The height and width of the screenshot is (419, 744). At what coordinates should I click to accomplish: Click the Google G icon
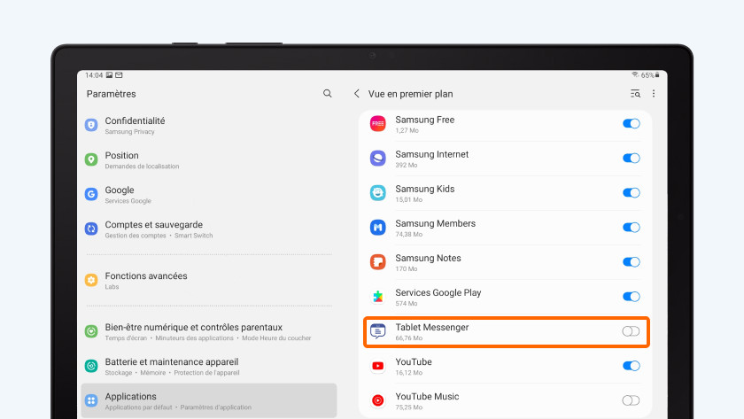click(91, 194)
